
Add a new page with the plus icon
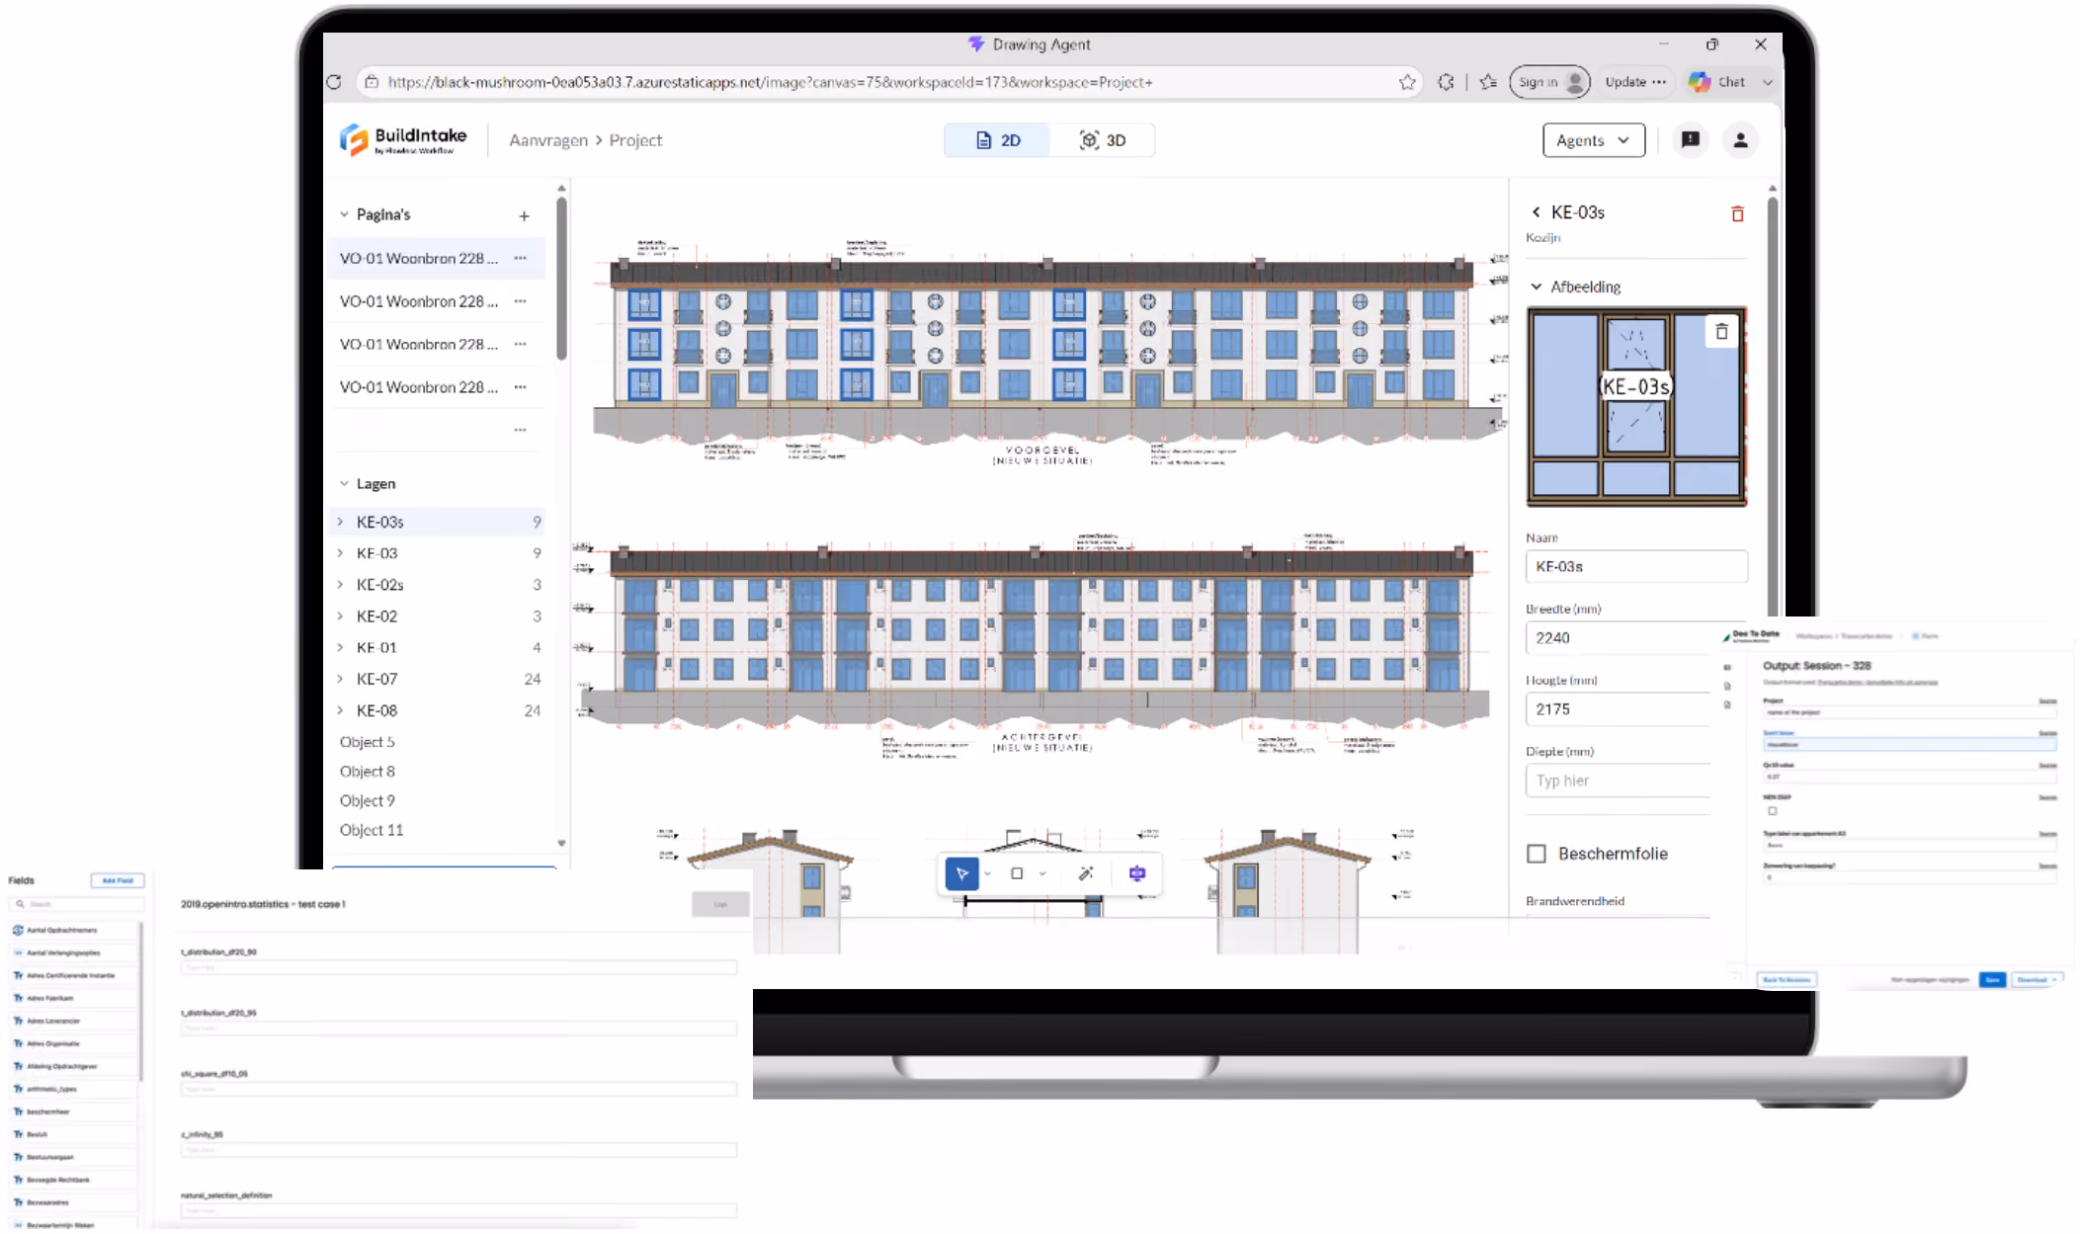point(524,215)
